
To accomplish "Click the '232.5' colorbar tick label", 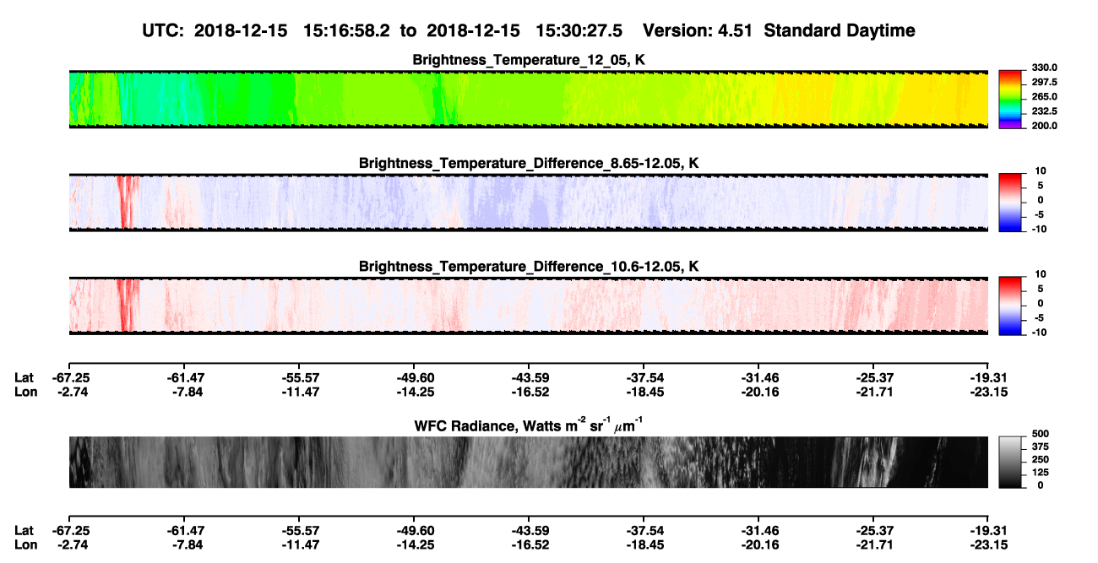I will pyautogui.click(x=1045, y=111).
